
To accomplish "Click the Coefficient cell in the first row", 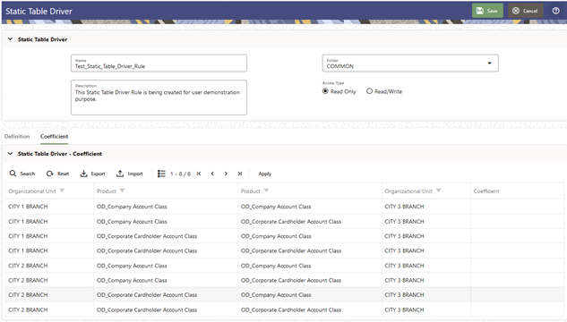I will click(517, 207).
